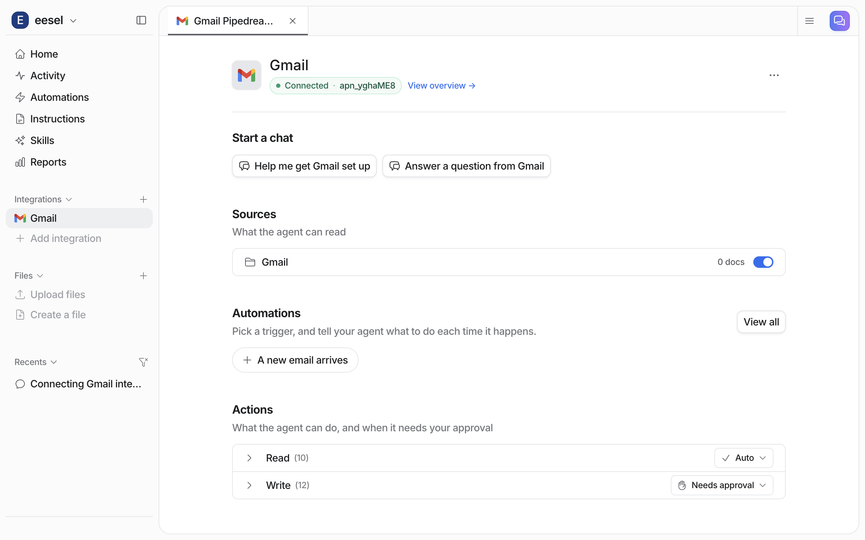This screenshot has height=540, width=865.
Task: Click Upload files
Action: pos(79,294)
